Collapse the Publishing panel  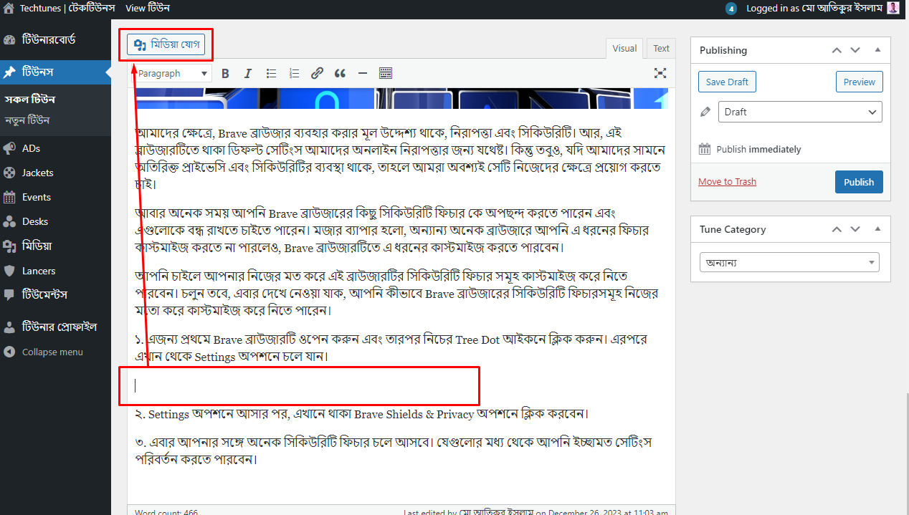[877, 49]
